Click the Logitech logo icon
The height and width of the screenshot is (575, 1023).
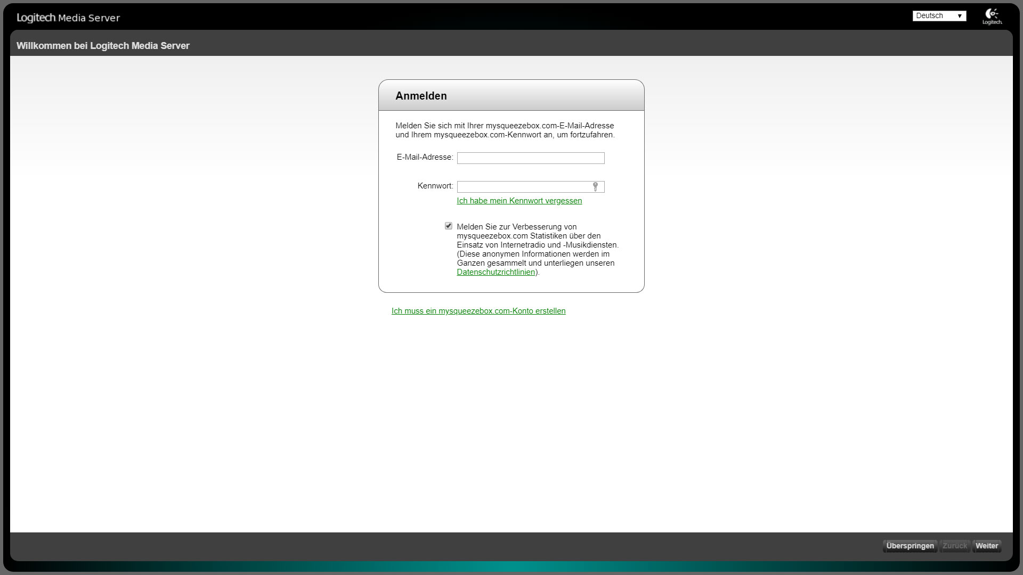click(992, 17)
